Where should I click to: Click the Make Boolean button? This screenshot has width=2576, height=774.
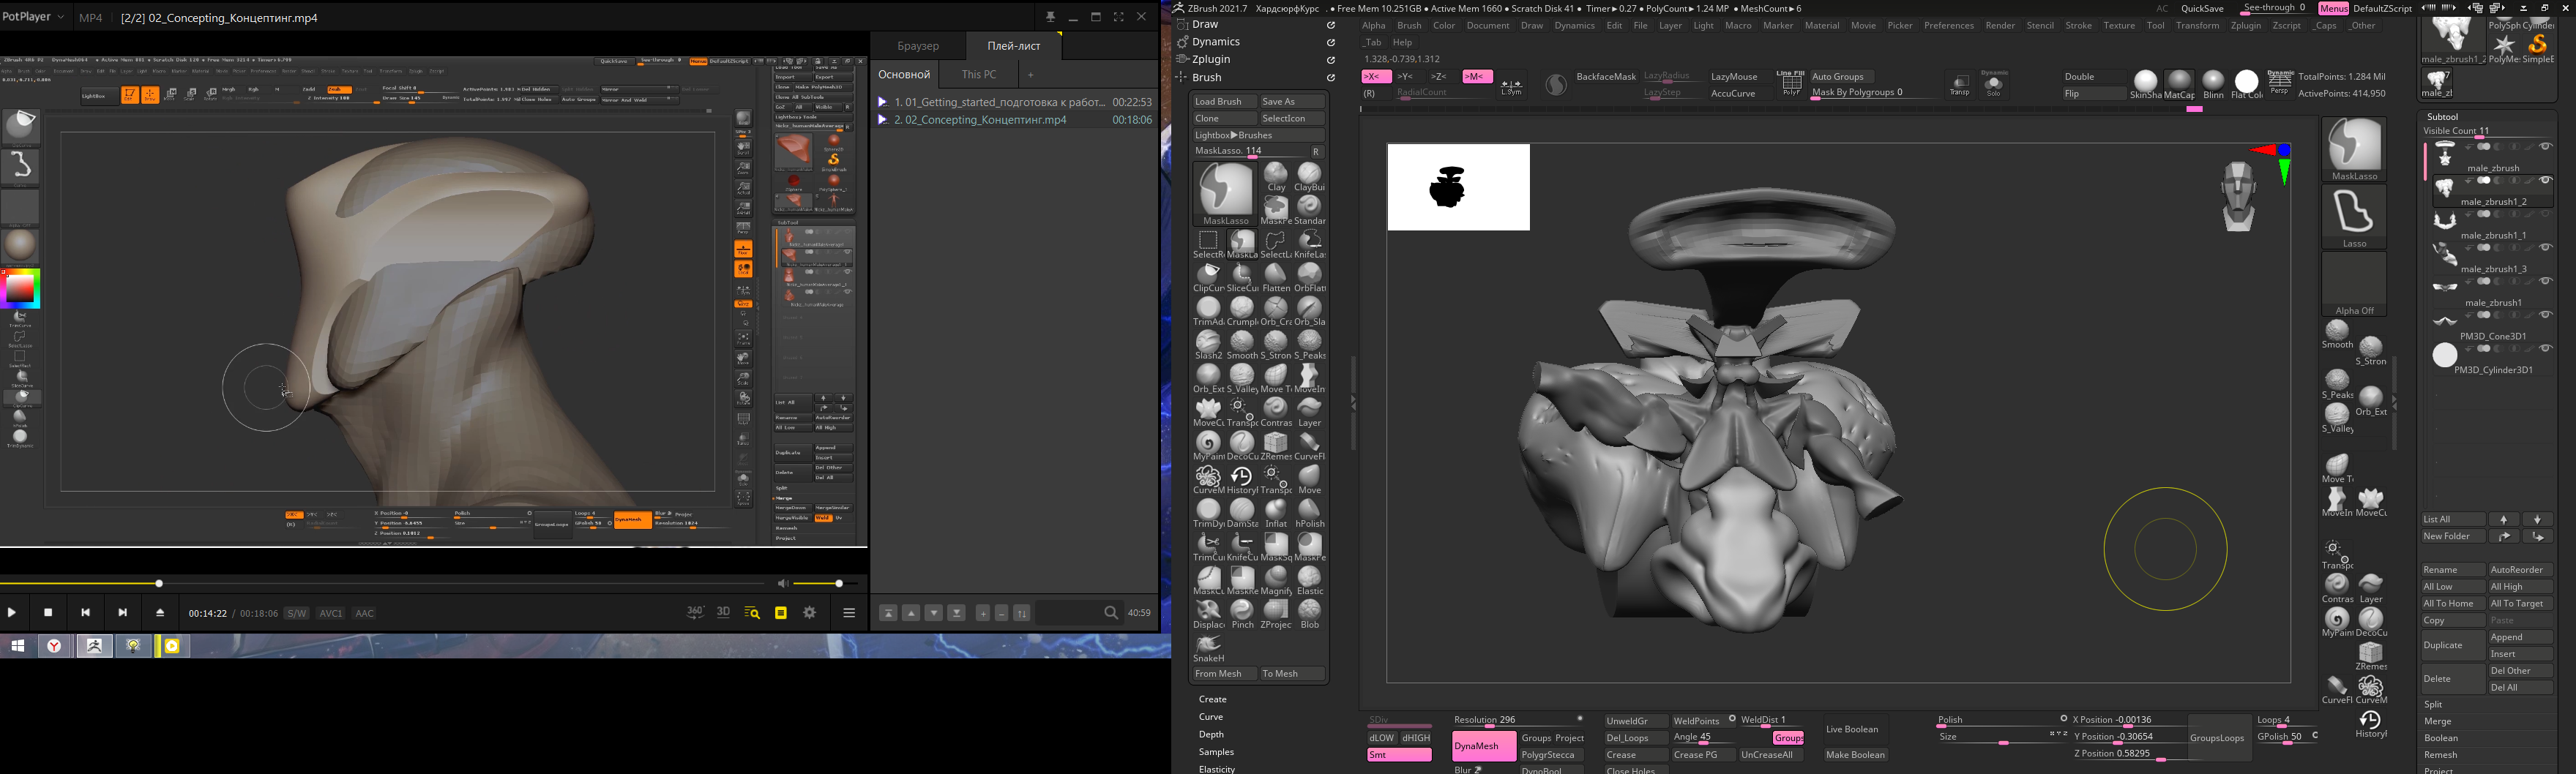click(x=1855, y=755)
